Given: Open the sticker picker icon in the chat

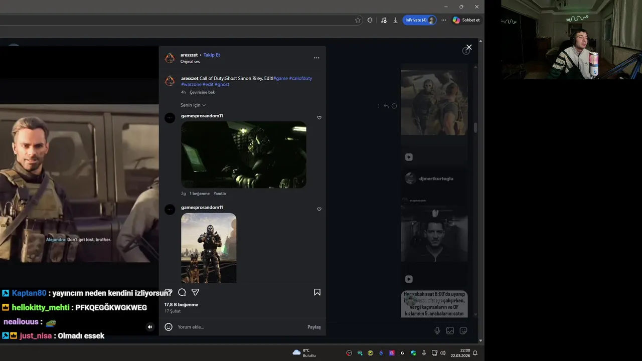Looking at the screenshot, I should (463, 330).
